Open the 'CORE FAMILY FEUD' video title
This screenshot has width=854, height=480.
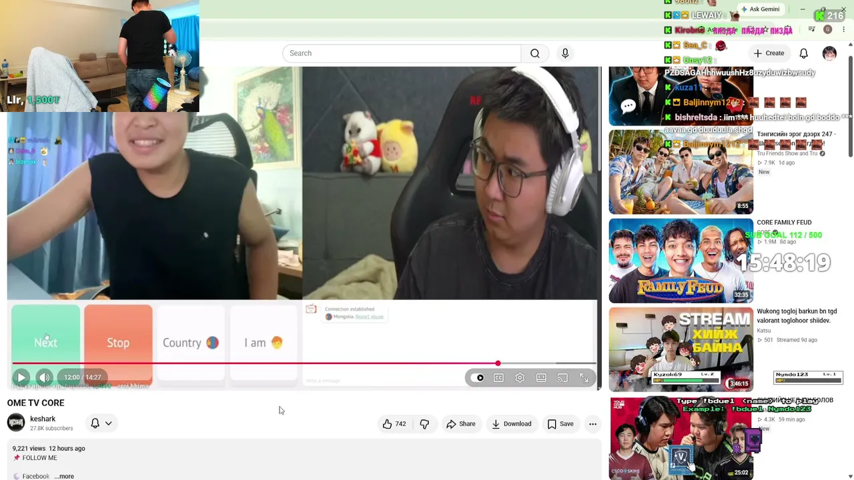pos(784,223)
